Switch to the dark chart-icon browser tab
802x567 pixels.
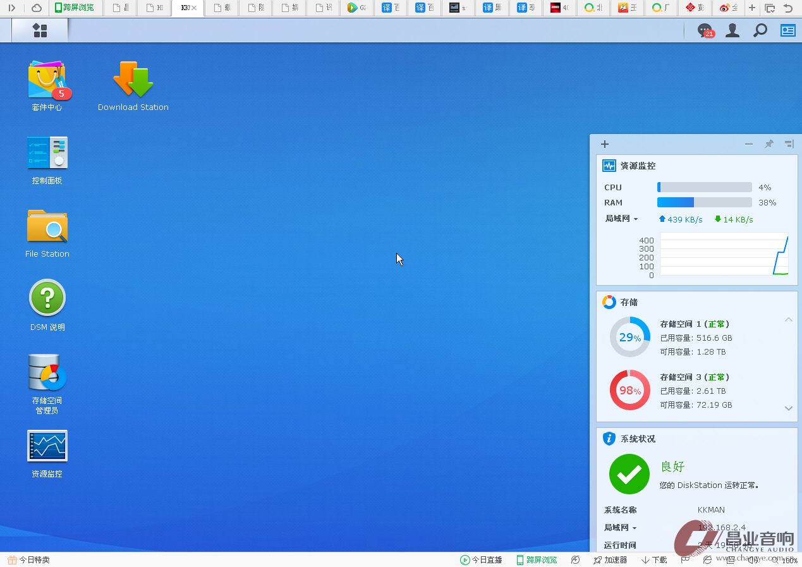pos(459,8)
